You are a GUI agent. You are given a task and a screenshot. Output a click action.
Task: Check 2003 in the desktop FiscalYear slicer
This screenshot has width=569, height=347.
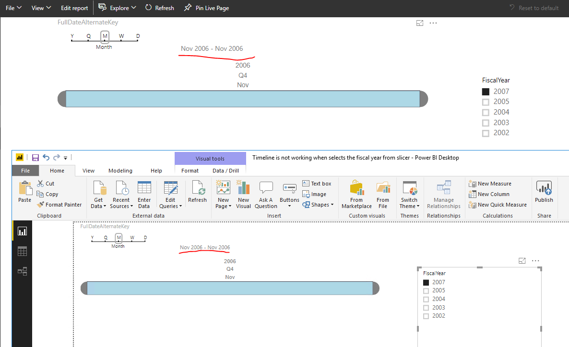[x=426, y=308]
